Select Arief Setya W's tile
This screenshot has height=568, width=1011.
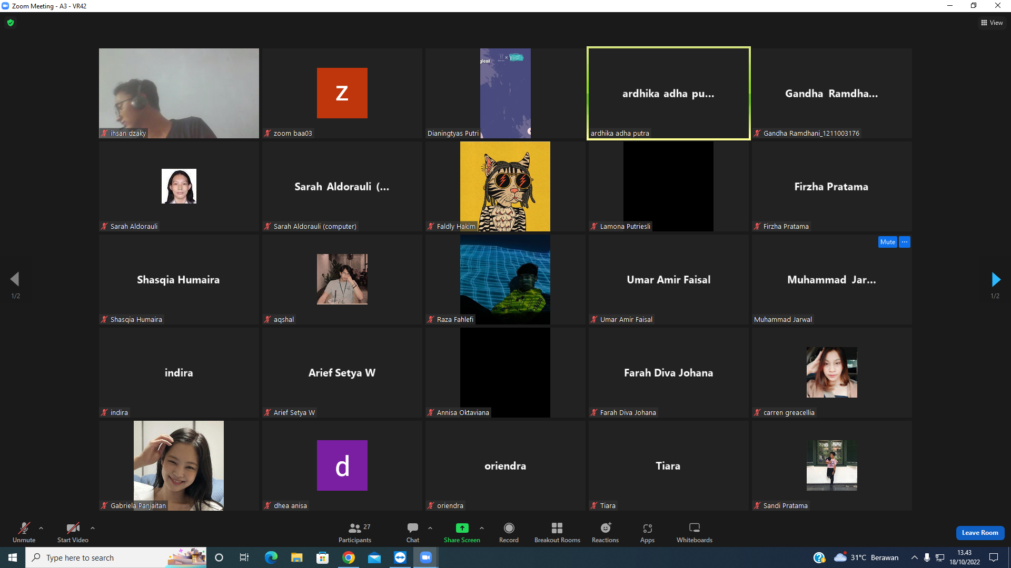[342, 372]
